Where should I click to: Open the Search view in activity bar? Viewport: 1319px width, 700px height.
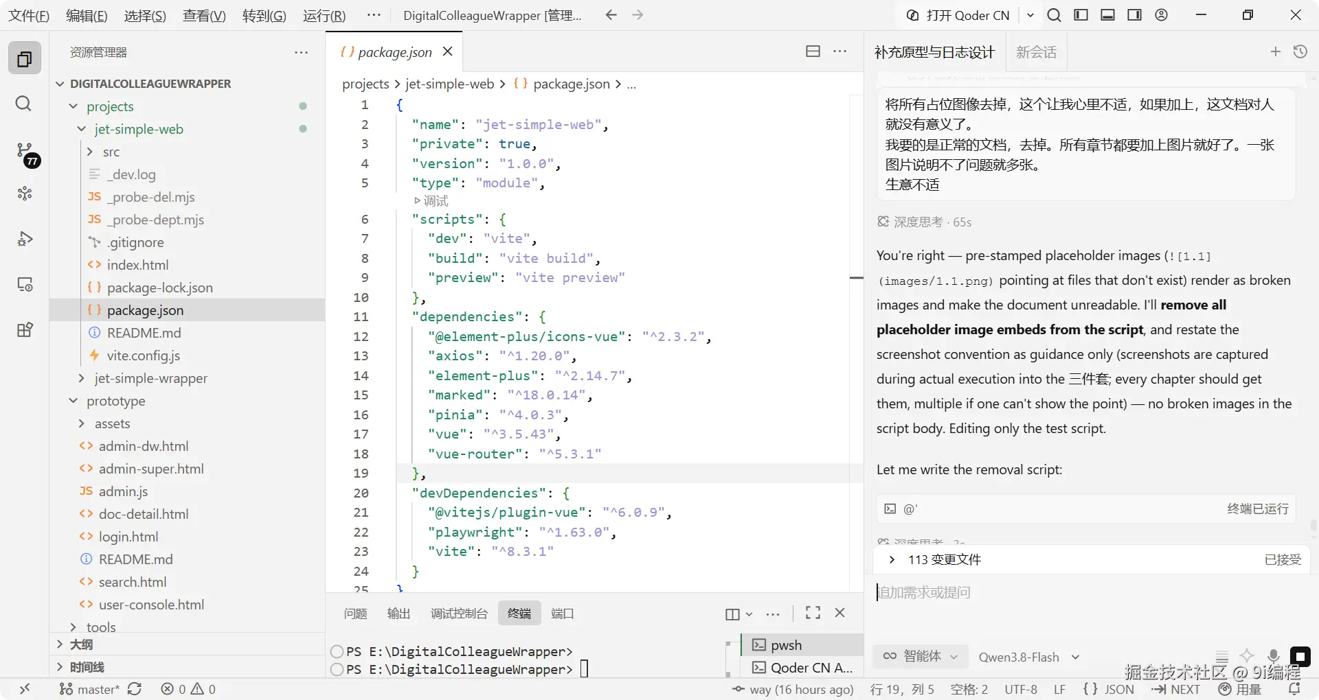[23, 104]
